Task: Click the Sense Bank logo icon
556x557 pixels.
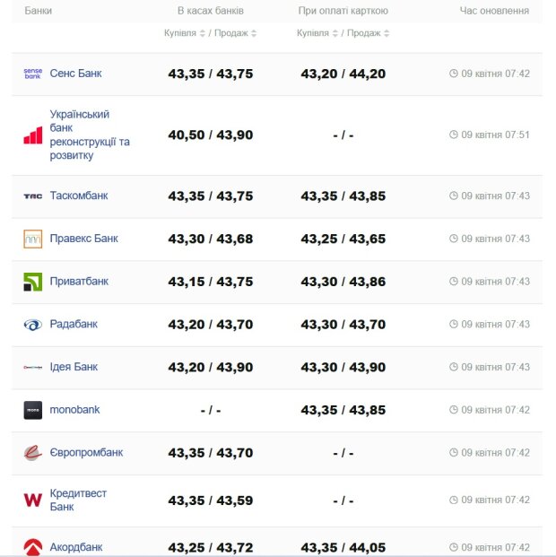Action: [32, 74]
